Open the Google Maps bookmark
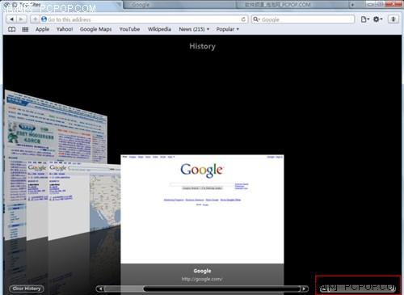Screen dimensions: 404x295 [96, 29]
